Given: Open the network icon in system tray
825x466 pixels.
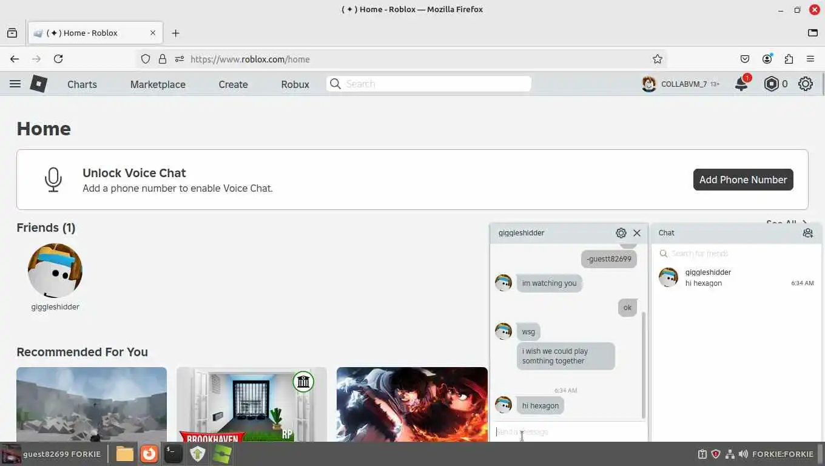Looking at the screenshot, I should point(730,454).
